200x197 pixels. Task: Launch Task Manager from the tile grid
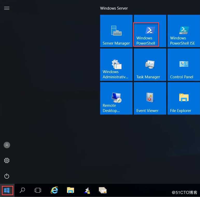(x=150, y=65)
